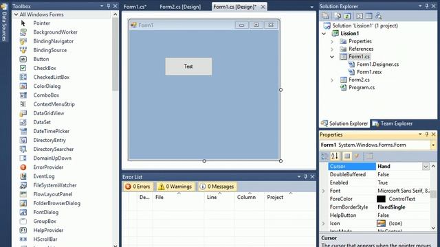Expand the Form2.cs tree node

click(332, 80)
